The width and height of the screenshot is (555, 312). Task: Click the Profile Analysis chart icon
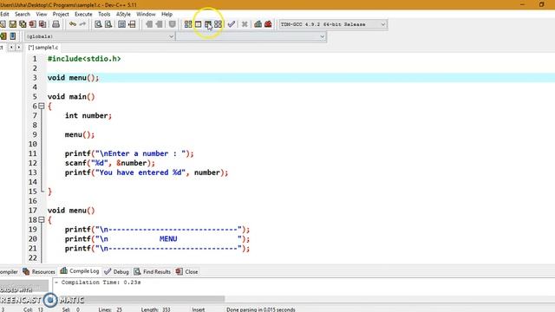[x=258, y=24]
